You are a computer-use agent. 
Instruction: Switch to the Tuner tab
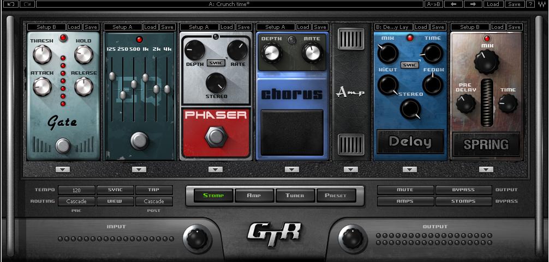(295, 196)
